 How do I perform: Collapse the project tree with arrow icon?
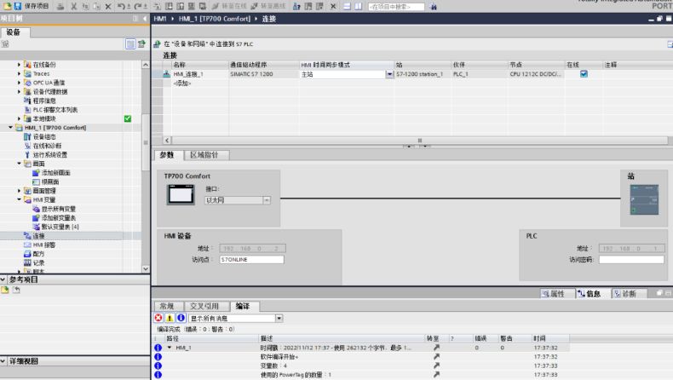pos(145,19)
